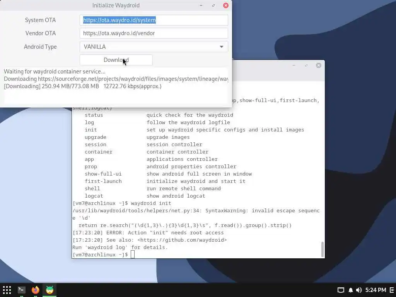Click the System OTA URL field
The height and width of the screenshot is (297, 396).
154,20
